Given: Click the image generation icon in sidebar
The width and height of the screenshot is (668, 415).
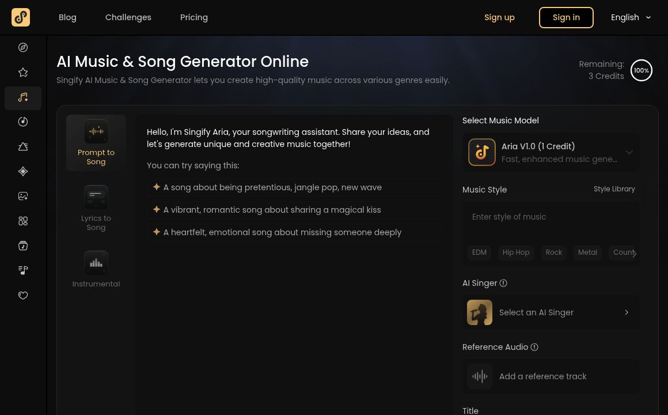Looking at the screenshot, I should coord(23,196).
